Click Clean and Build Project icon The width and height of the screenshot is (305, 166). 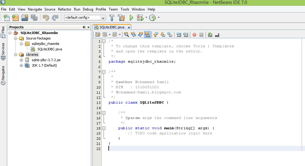pyautogui.click(x=121, y=18)
